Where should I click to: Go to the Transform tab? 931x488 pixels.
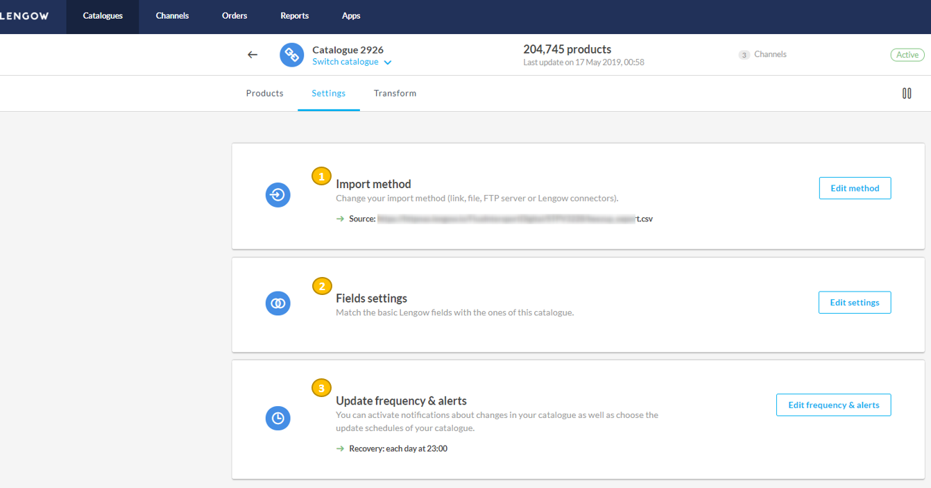(395, 93)
